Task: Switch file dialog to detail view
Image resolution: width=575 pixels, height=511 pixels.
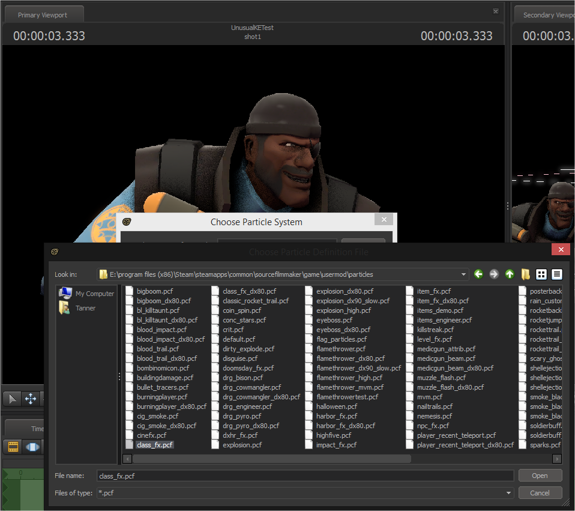Action: click(x=556, y=274)
